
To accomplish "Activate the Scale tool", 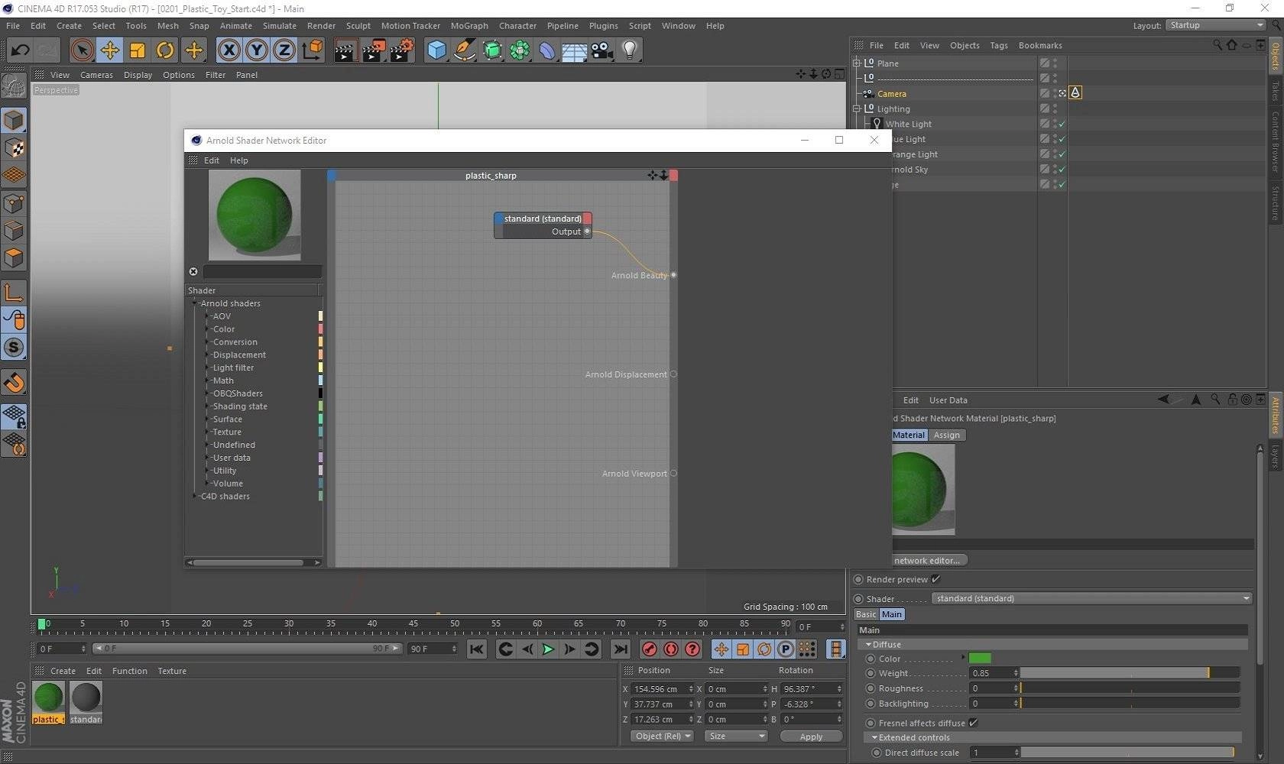I will point(138,50).
